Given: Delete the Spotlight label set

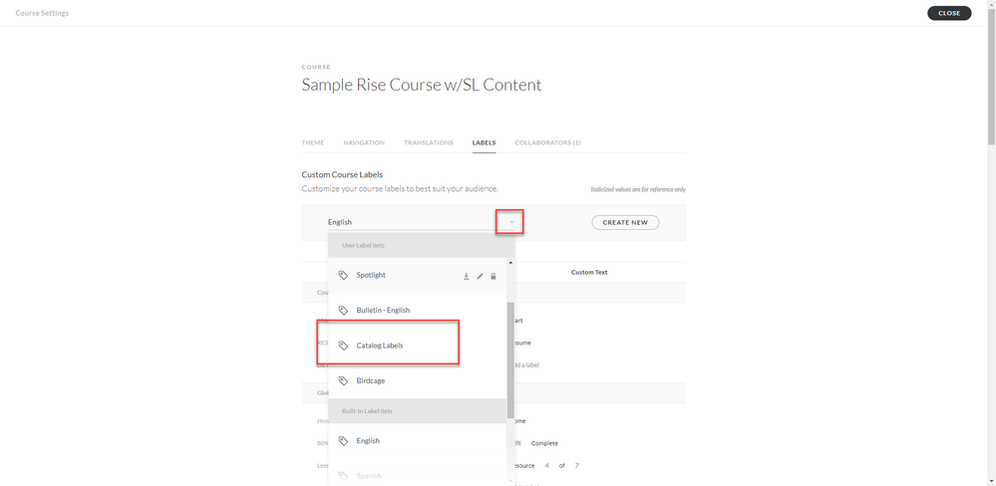Looking at the screenshot, I should click(x=494, y=276).
